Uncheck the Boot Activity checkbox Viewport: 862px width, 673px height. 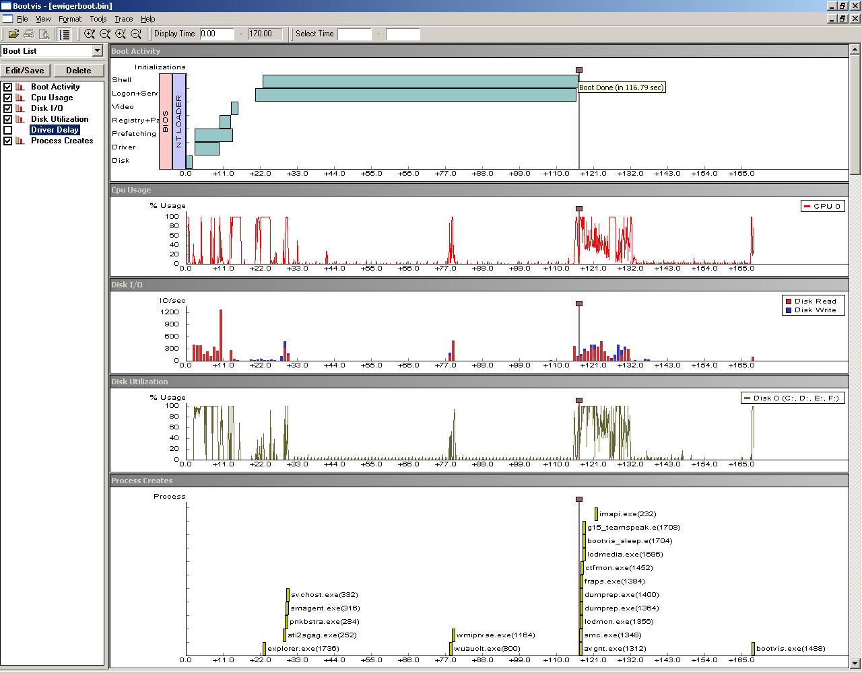click(8, 87)
